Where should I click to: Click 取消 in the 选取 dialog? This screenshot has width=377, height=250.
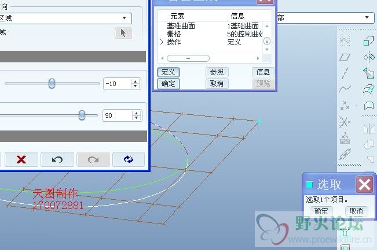coord(356,211)
